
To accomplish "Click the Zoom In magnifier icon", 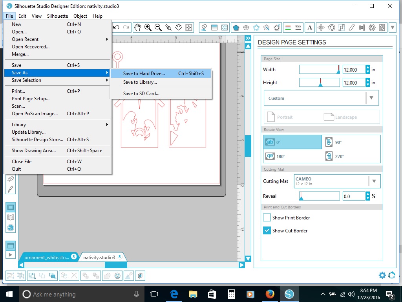I will coord(148,28).
